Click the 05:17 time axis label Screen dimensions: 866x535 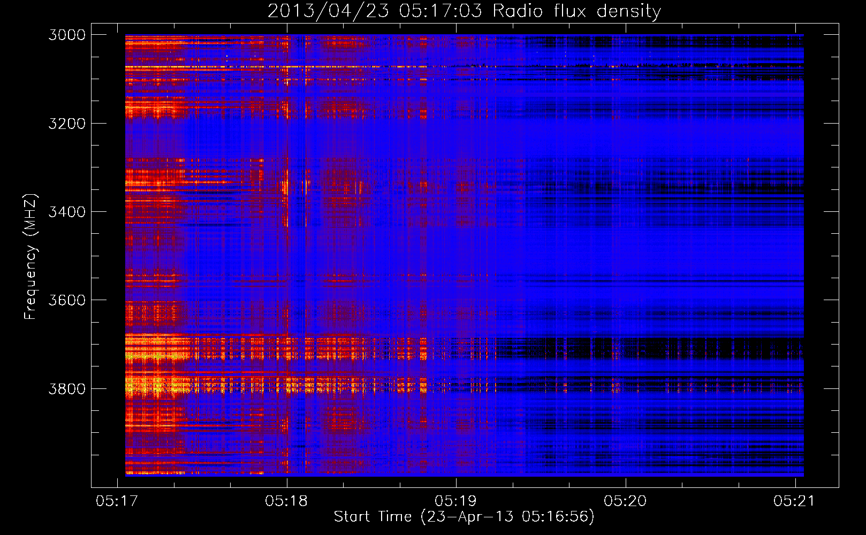click(117, 501)
